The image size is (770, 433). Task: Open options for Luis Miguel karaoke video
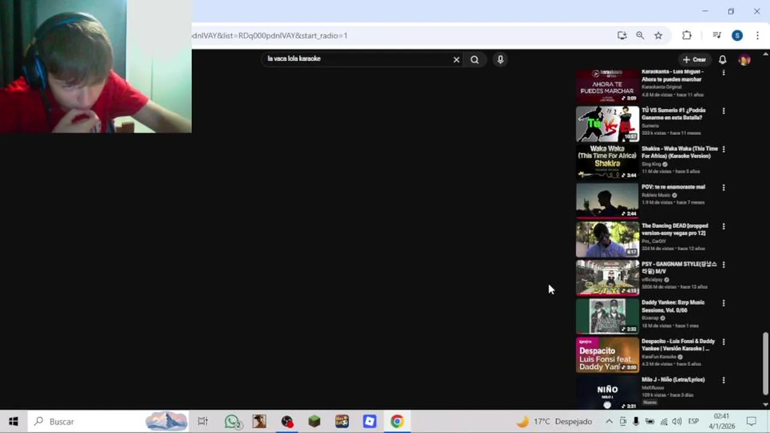tap(723, 72)
